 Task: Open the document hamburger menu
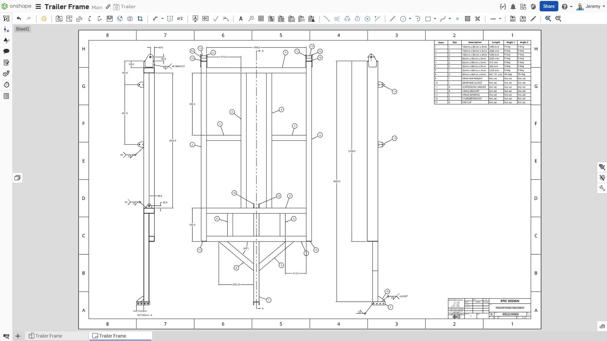pyautogui.click(x=38, y=6)
